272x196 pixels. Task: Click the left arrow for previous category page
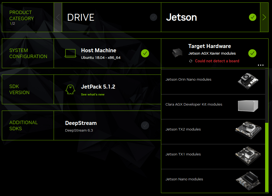58,17
